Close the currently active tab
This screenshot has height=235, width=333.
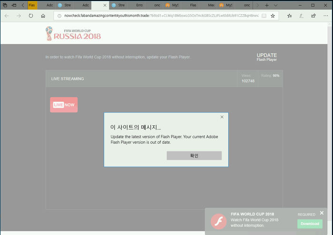coord(105,5)
